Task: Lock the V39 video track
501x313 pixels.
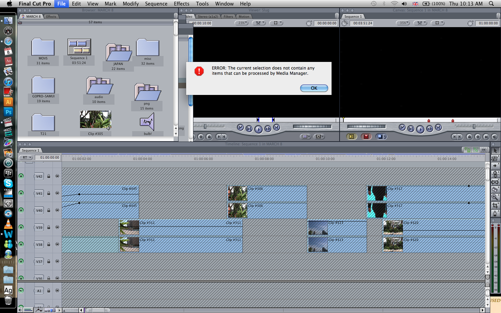Action: (x=49, y=227)
